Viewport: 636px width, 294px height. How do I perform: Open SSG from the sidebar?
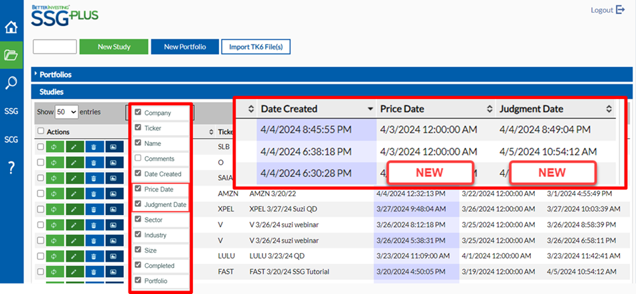[11, 111]
